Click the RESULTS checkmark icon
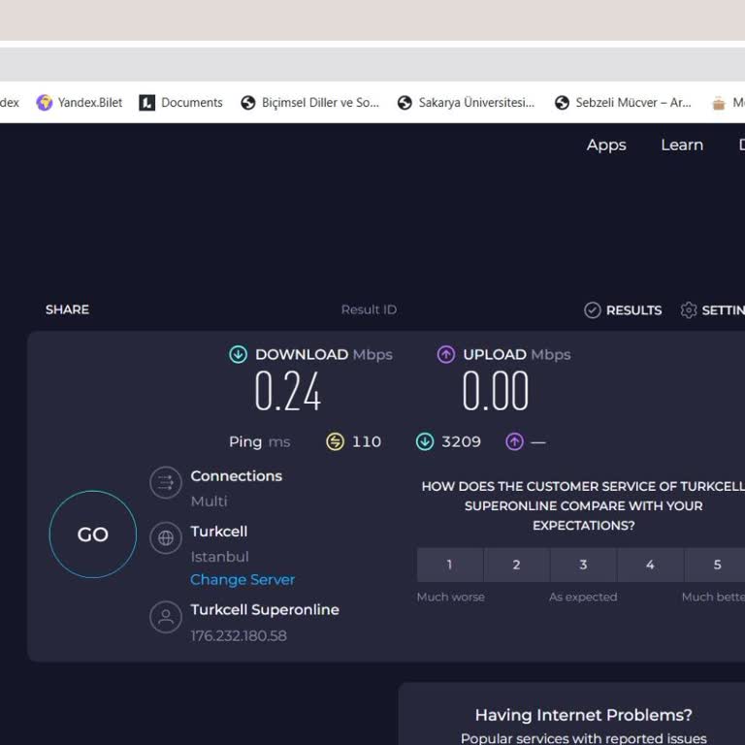 [592, 310]
